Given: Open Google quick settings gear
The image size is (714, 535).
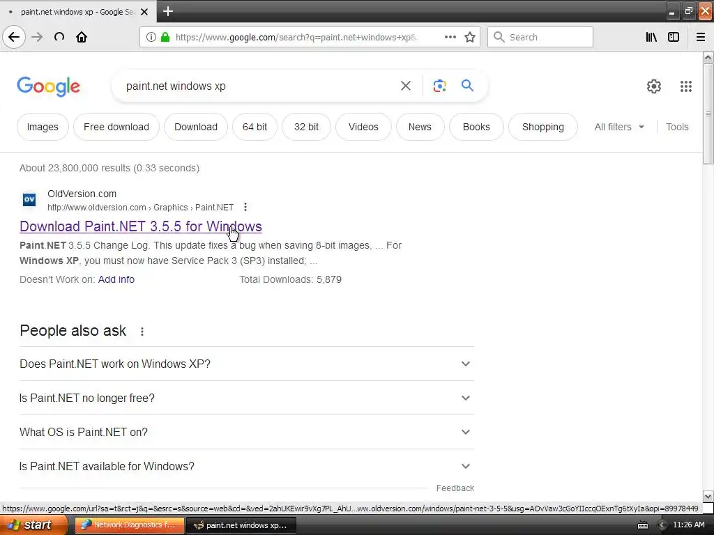Looking at the screenshot, I should point(654,86).
